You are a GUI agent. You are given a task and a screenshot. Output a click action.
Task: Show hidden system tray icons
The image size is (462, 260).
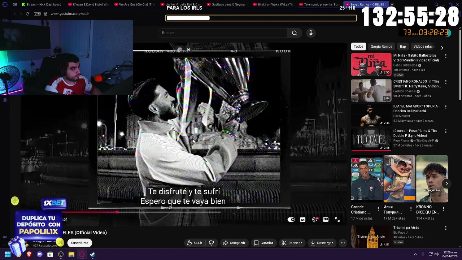(415, 254)
